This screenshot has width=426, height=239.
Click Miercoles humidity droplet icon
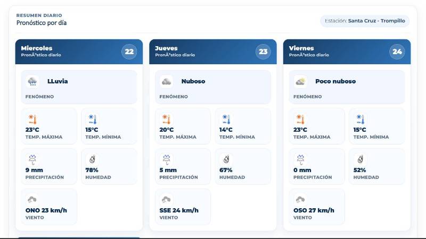92,160
